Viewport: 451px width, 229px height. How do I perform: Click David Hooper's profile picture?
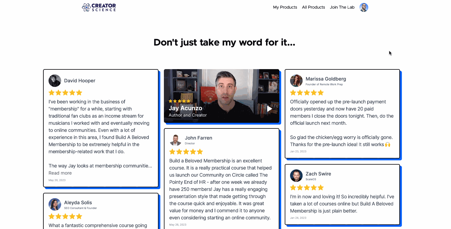point(55,81)
